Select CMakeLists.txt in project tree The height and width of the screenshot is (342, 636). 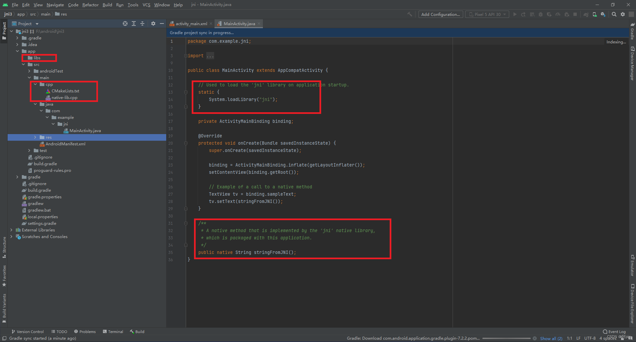63,91
